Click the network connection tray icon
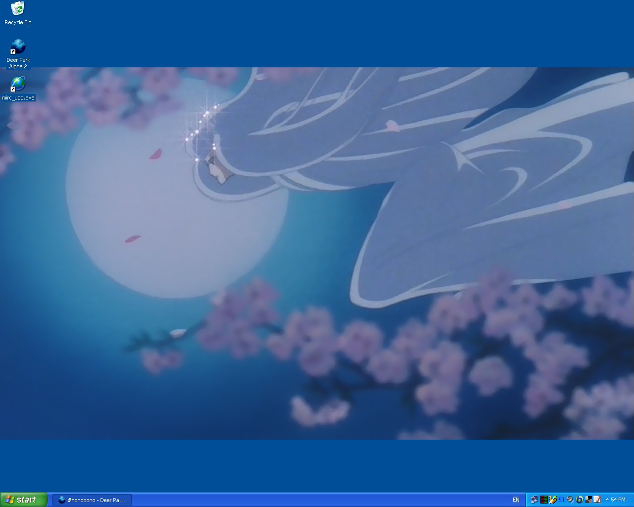This screenshot has width=634, height=507. (x=534, y=500)
